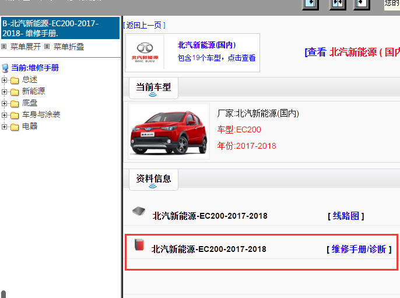Open the 查看 北汽新能源 link at right
This screenshot has width=400, height=298.
click(x=352, y=52)
